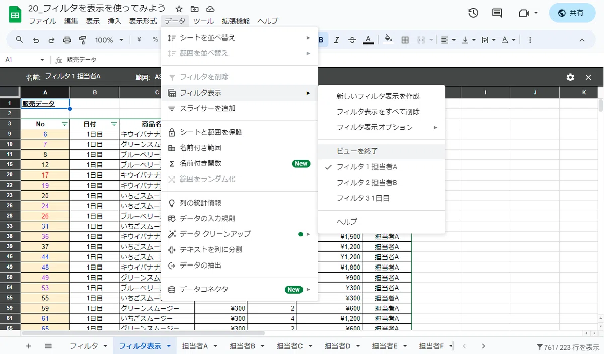Open the name box dropdown arrow
This screenshot has height=354, width=604.
pos(42,60)
